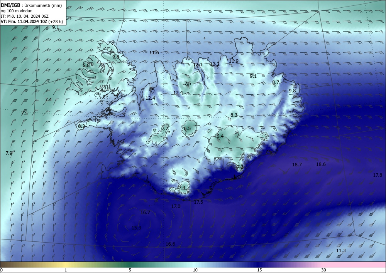Screen dimensions: 386x273
Task: Click the 18.7 value label
Action: coord(297,165)
